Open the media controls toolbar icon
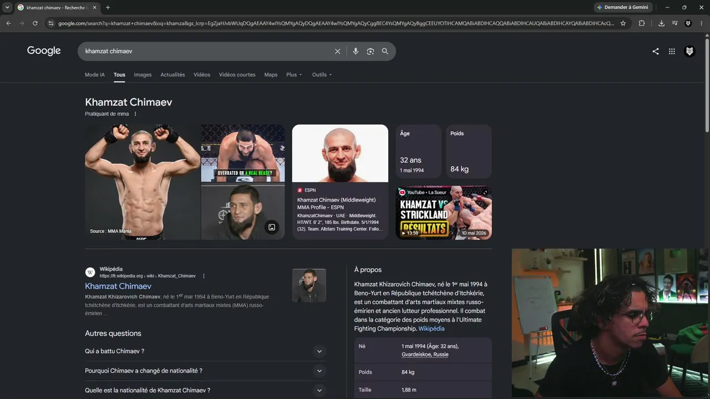 coord(674,23)
